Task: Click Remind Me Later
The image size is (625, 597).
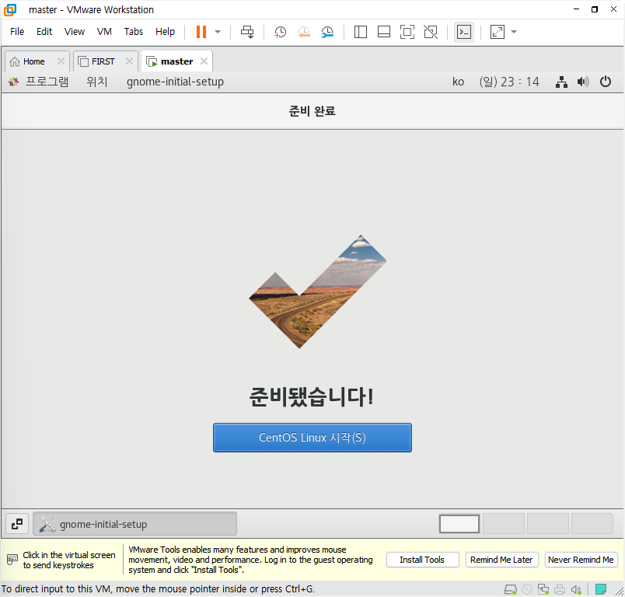Action: click(x=501, y=560)
